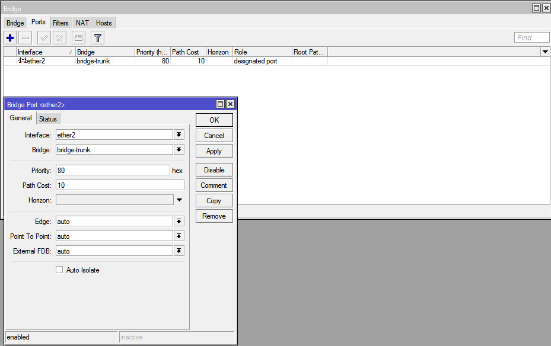Click the disable X toolbar icon
Screen dimensions: 551x346
[59, 37]
